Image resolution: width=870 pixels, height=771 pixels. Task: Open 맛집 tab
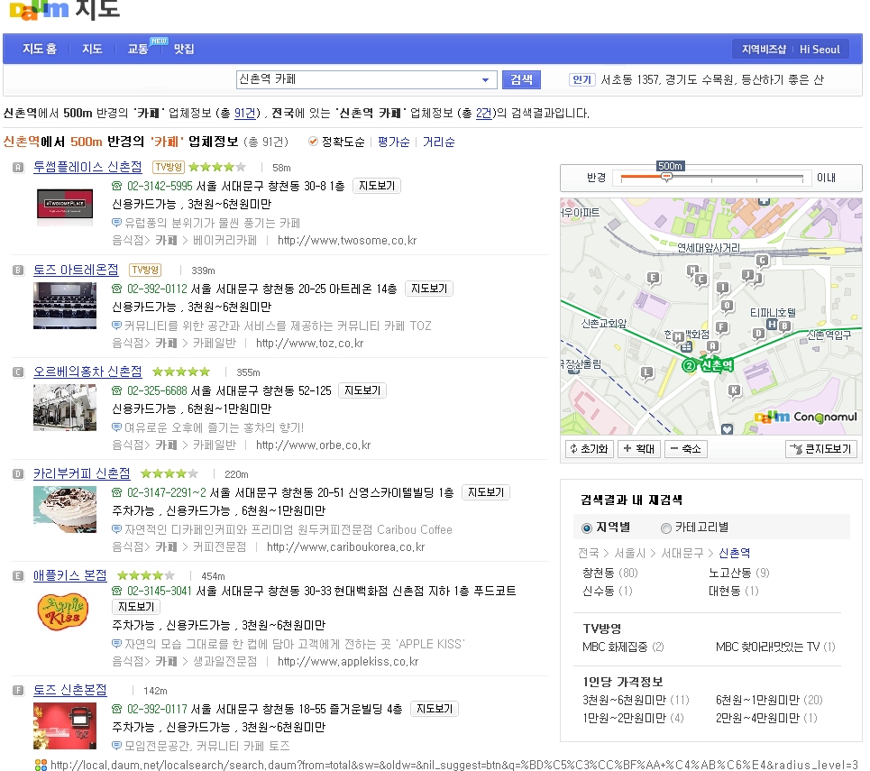click(184, 49)
